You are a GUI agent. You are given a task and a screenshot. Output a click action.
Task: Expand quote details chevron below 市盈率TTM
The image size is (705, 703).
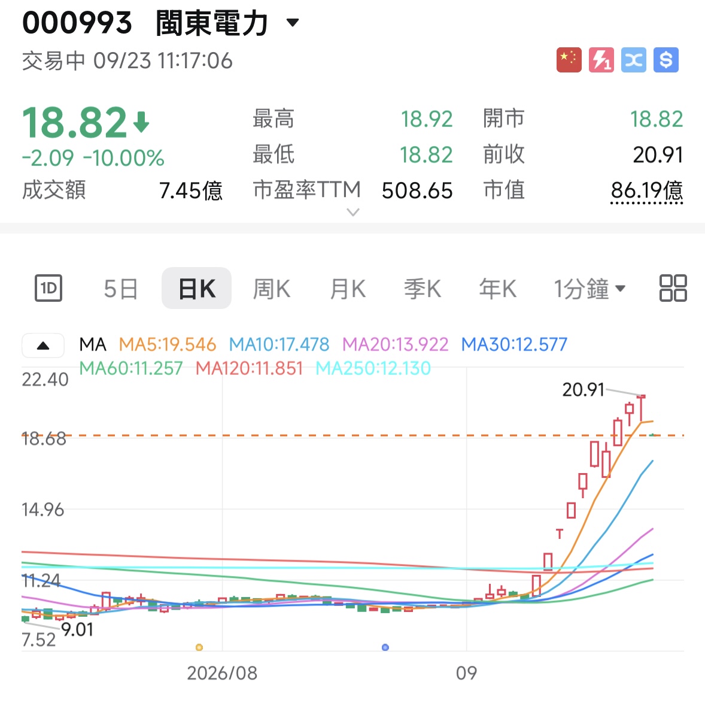[354, 212]
